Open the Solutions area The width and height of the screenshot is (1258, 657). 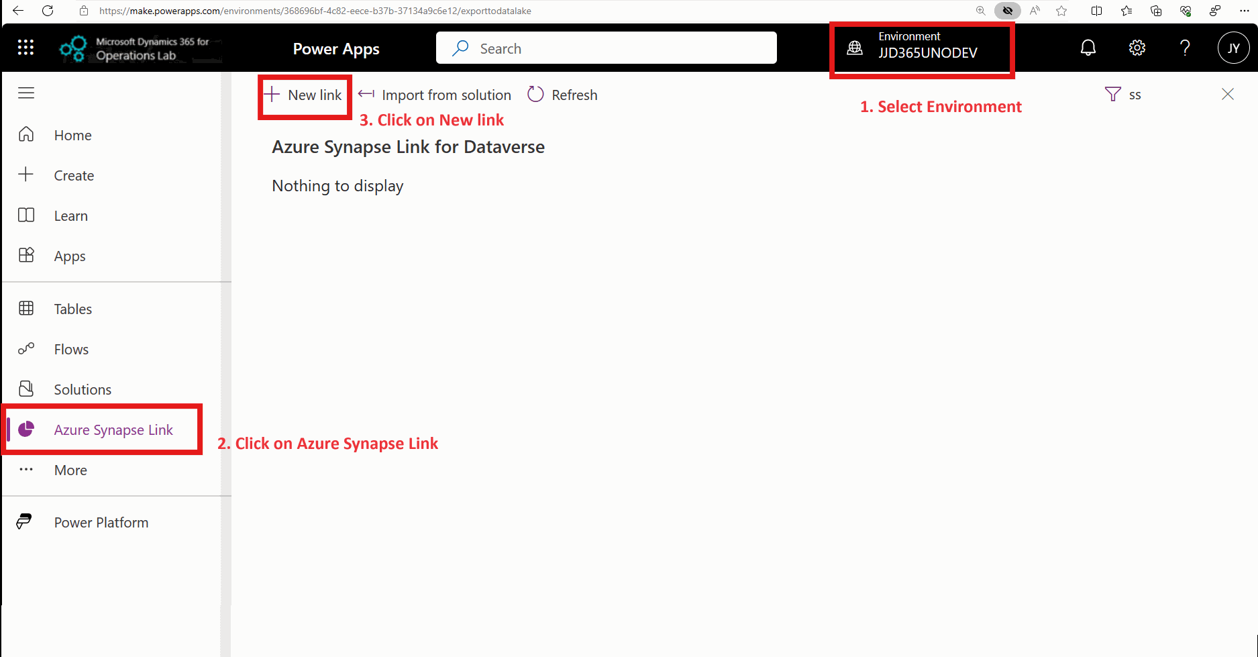point(82,389)
